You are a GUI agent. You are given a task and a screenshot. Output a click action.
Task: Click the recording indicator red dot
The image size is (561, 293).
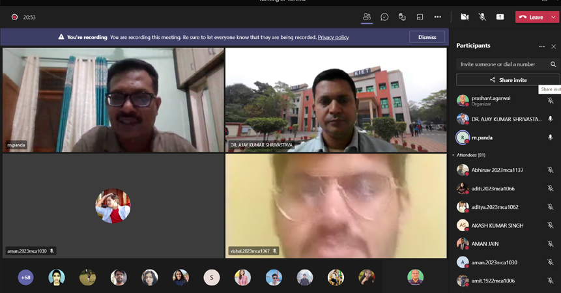pos(14,17)
